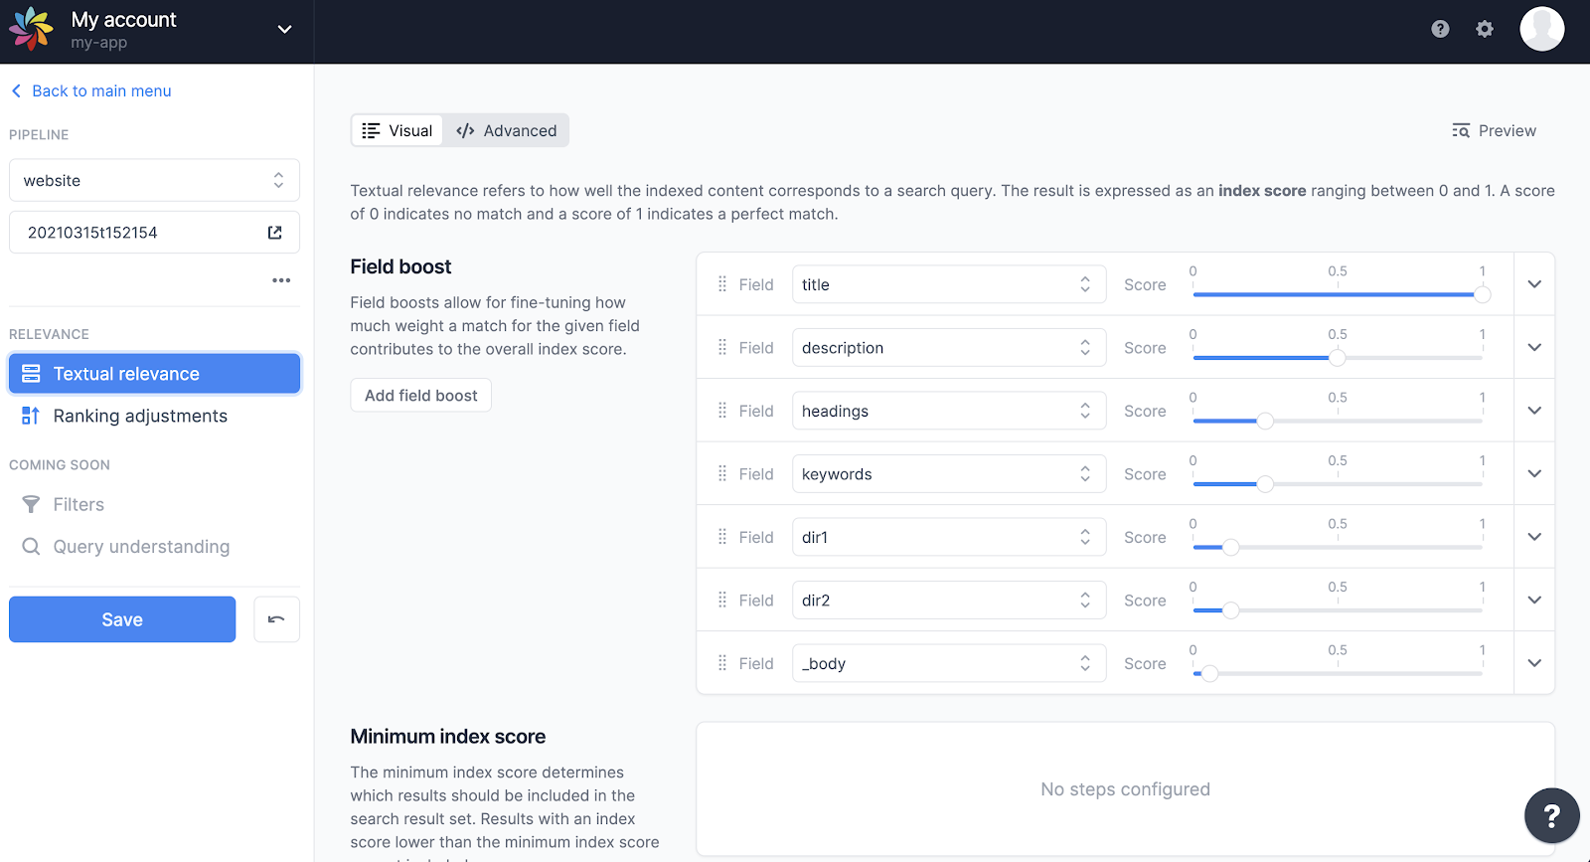Expand the _body row chevron
1590x862 pixels.
tap(1534, 663)
